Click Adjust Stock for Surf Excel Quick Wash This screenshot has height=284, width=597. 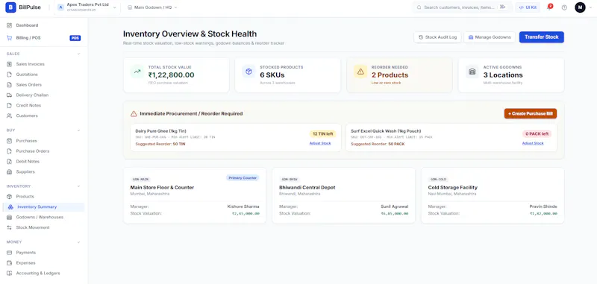point(533,143)
